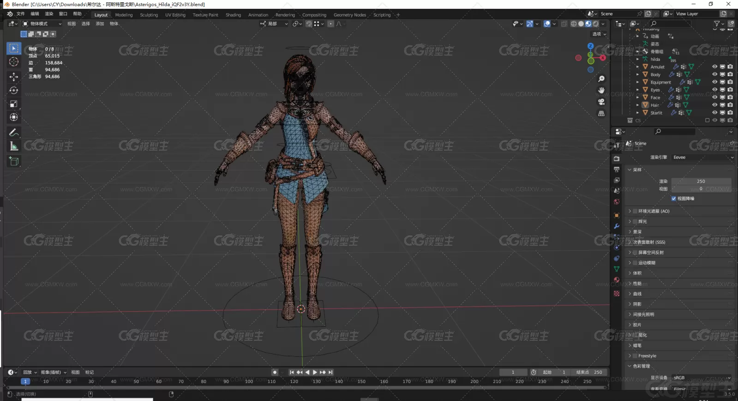Open the Object Data green triangle icon
The width and height of the screenshot is (738, 401).
coord(617,269)
